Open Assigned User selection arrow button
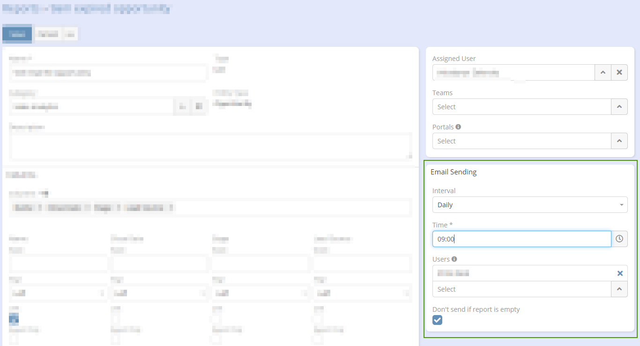Image resolution: width=640 pixels, height=346 pixels. 603,73
